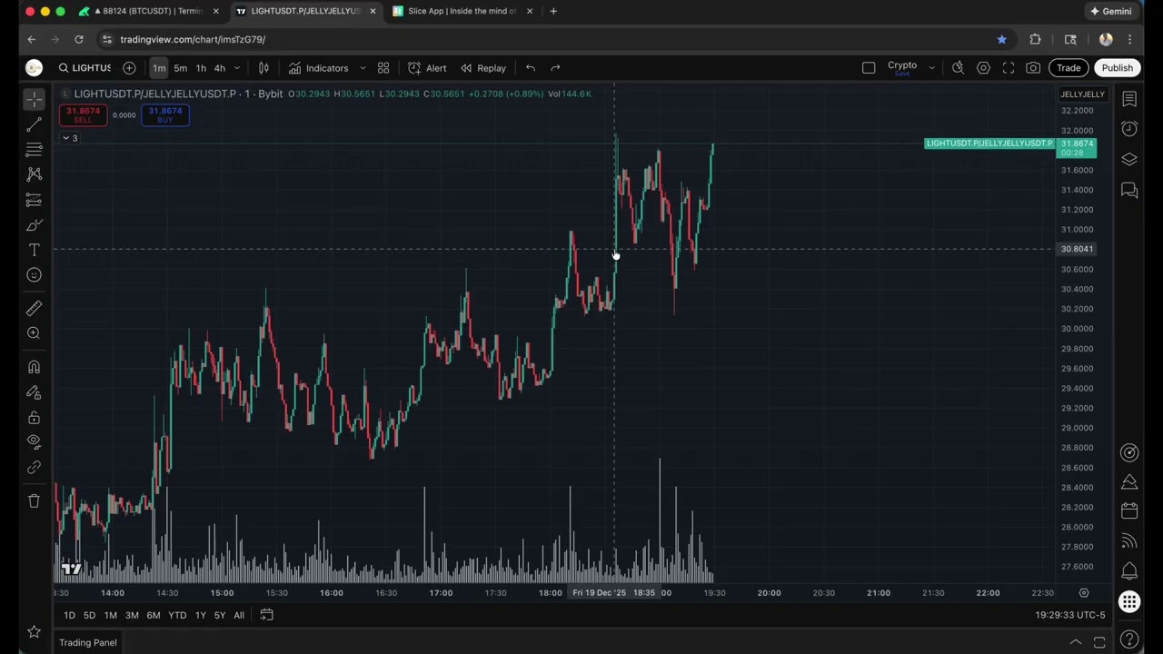Open the help center question mark
Viewport: 1163px width, 654px height.
pyautogui.click(x=1129, y=640)
